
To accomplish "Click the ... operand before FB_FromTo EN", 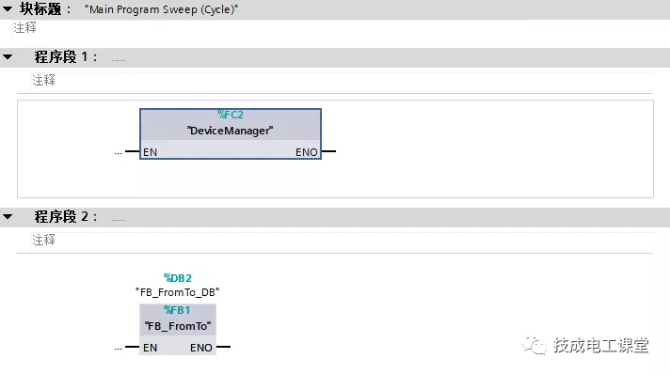I will click(x=119, y=349).
